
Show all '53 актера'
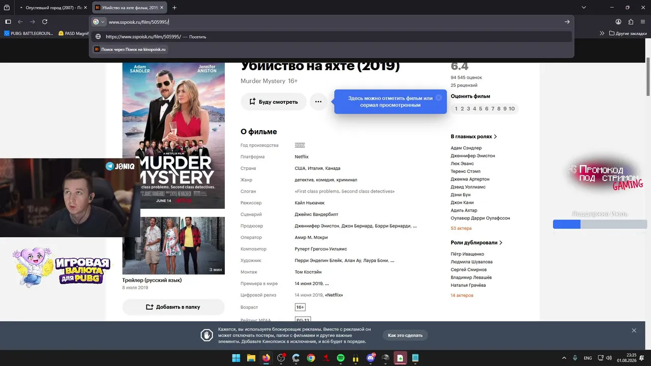point(461,229)
